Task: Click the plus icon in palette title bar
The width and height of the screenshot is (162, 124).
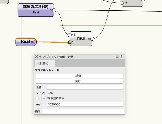Action: (x=40, y=57)
